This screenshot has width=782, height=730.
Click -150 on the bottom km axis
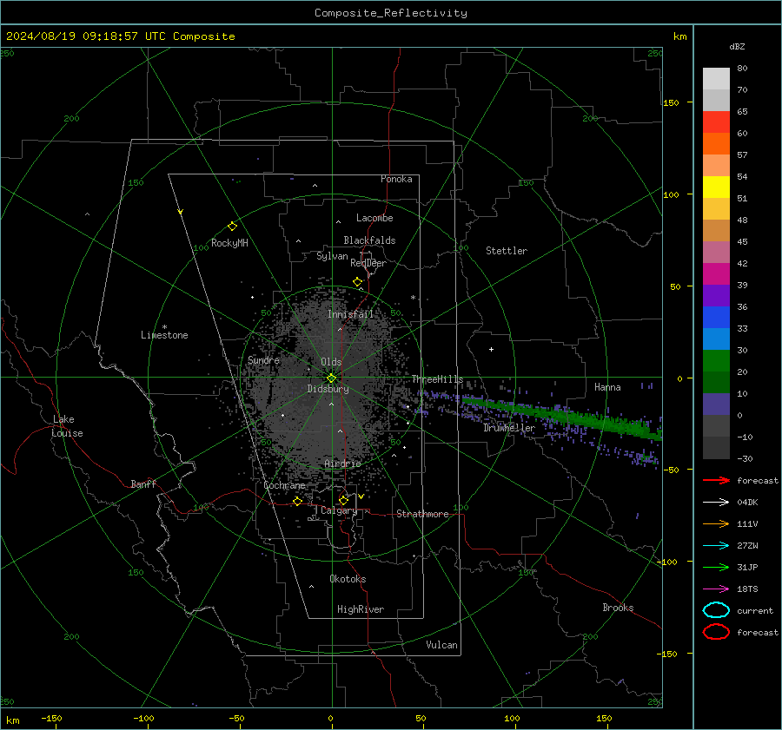[51, 718]
